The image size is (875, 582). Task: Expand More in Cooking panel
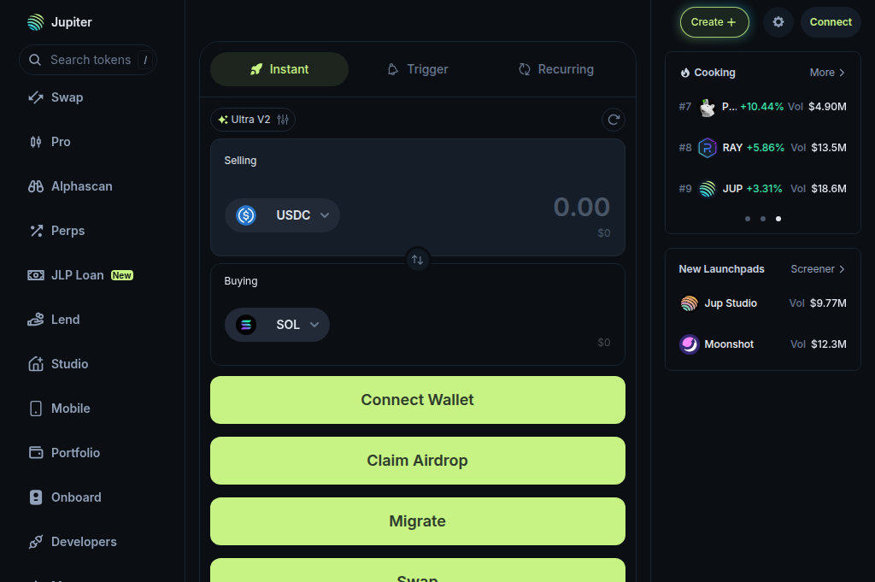(827, 73)
